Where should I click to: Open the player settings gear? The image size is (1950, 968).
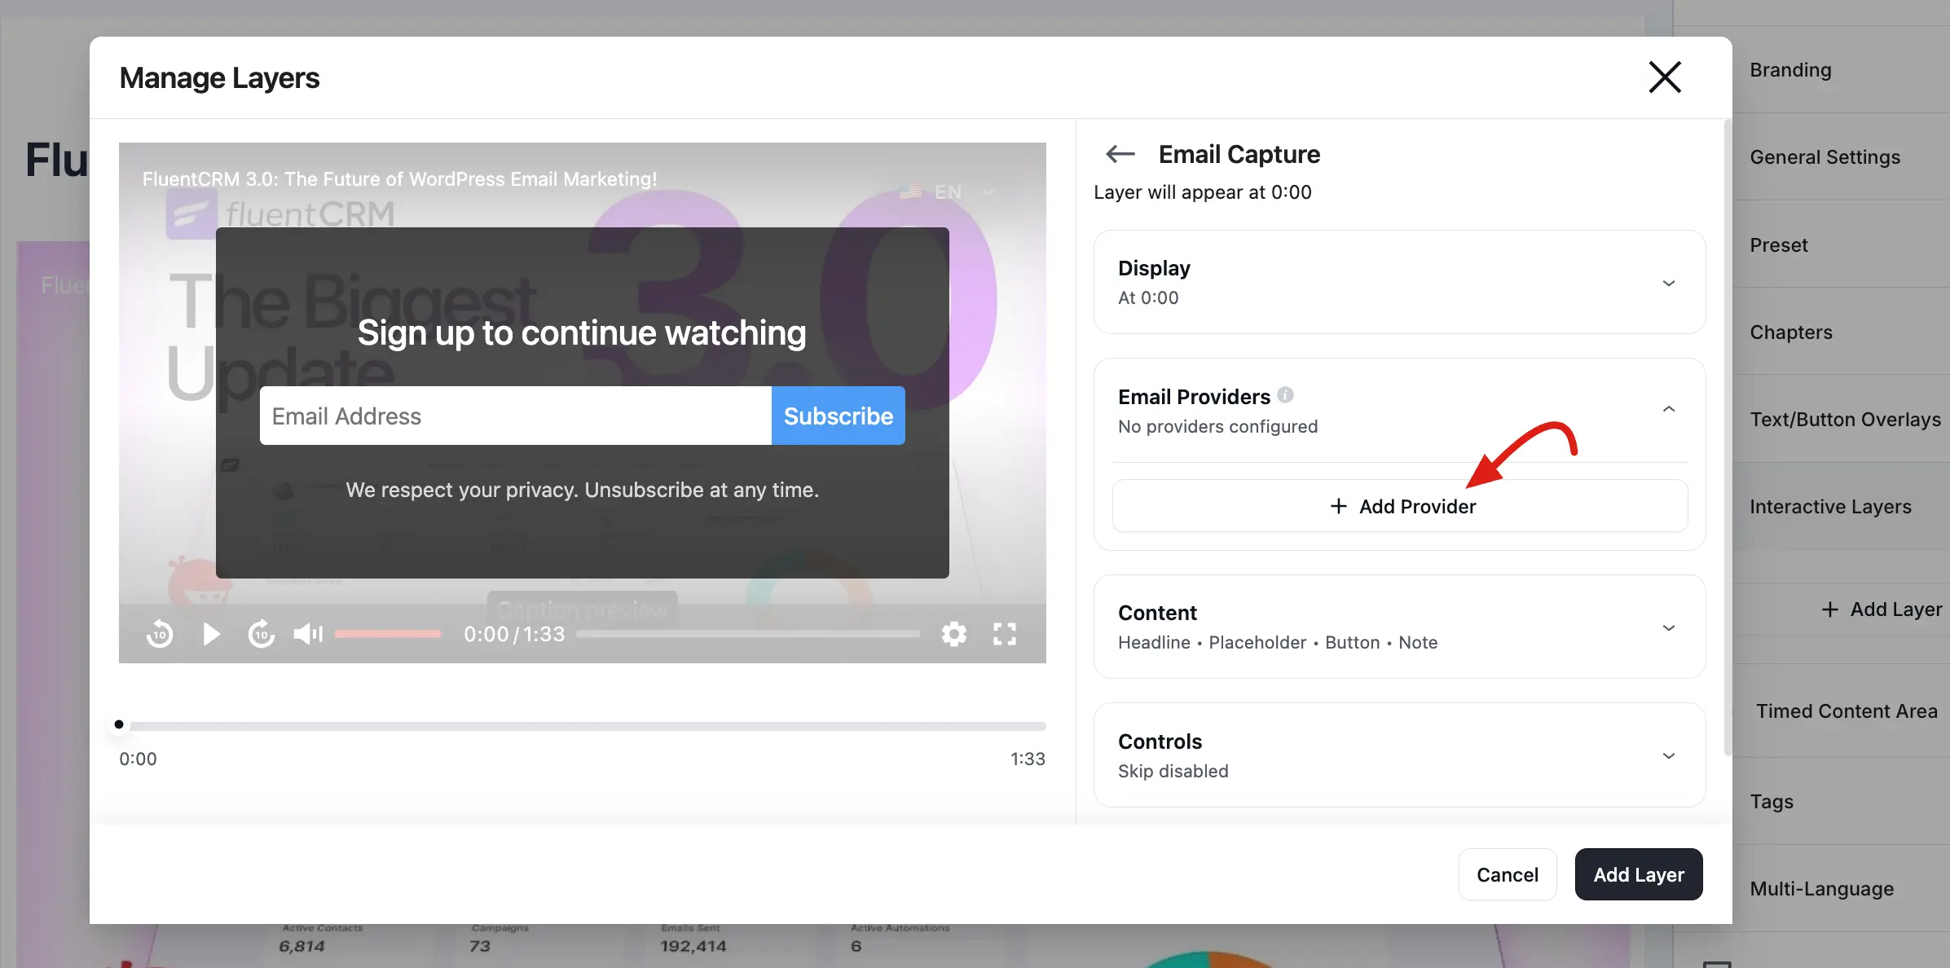954,634
